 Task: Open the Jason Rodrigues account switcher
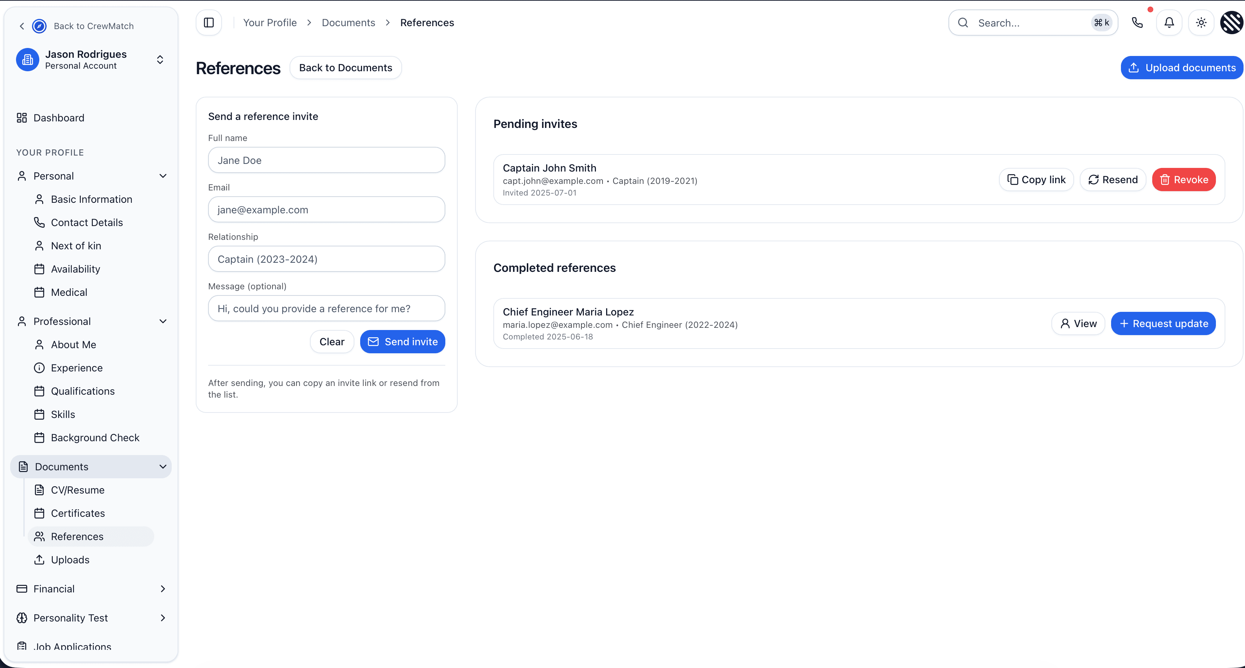pos(160,59)
